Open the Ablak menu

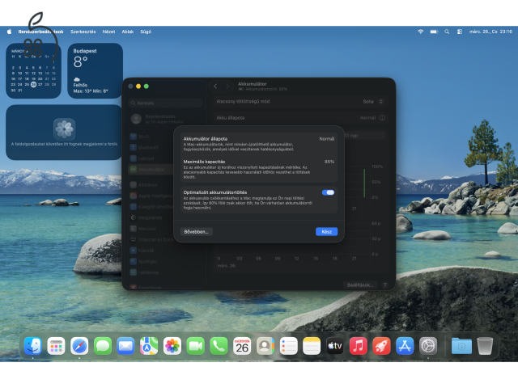tap(128, 32)
